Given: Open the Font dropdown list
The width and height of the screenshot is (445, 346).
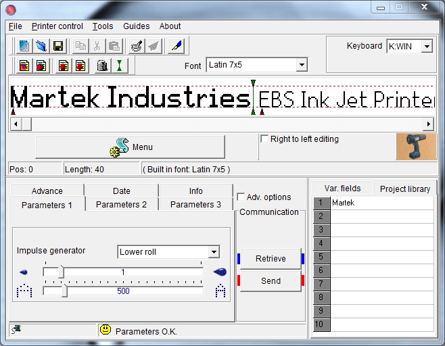Looking at the screenshot, I should pos(302,65).
